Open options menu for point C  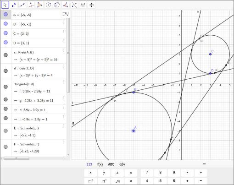[64, 32]
